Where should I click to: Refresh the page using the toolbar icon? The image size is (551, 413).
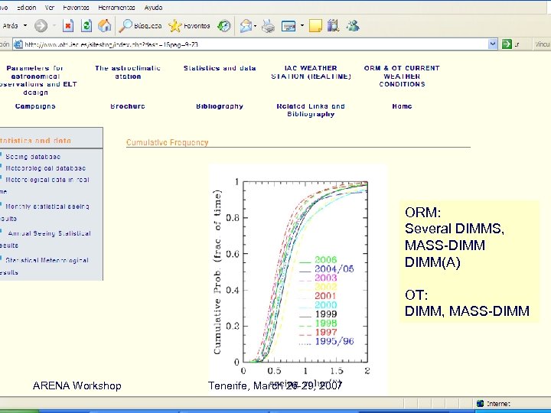pos(86,25)
